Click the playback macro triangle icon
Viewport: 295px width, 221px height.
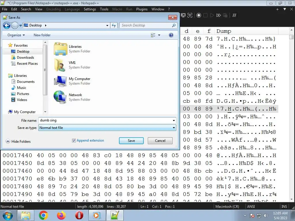click(212, 16)
